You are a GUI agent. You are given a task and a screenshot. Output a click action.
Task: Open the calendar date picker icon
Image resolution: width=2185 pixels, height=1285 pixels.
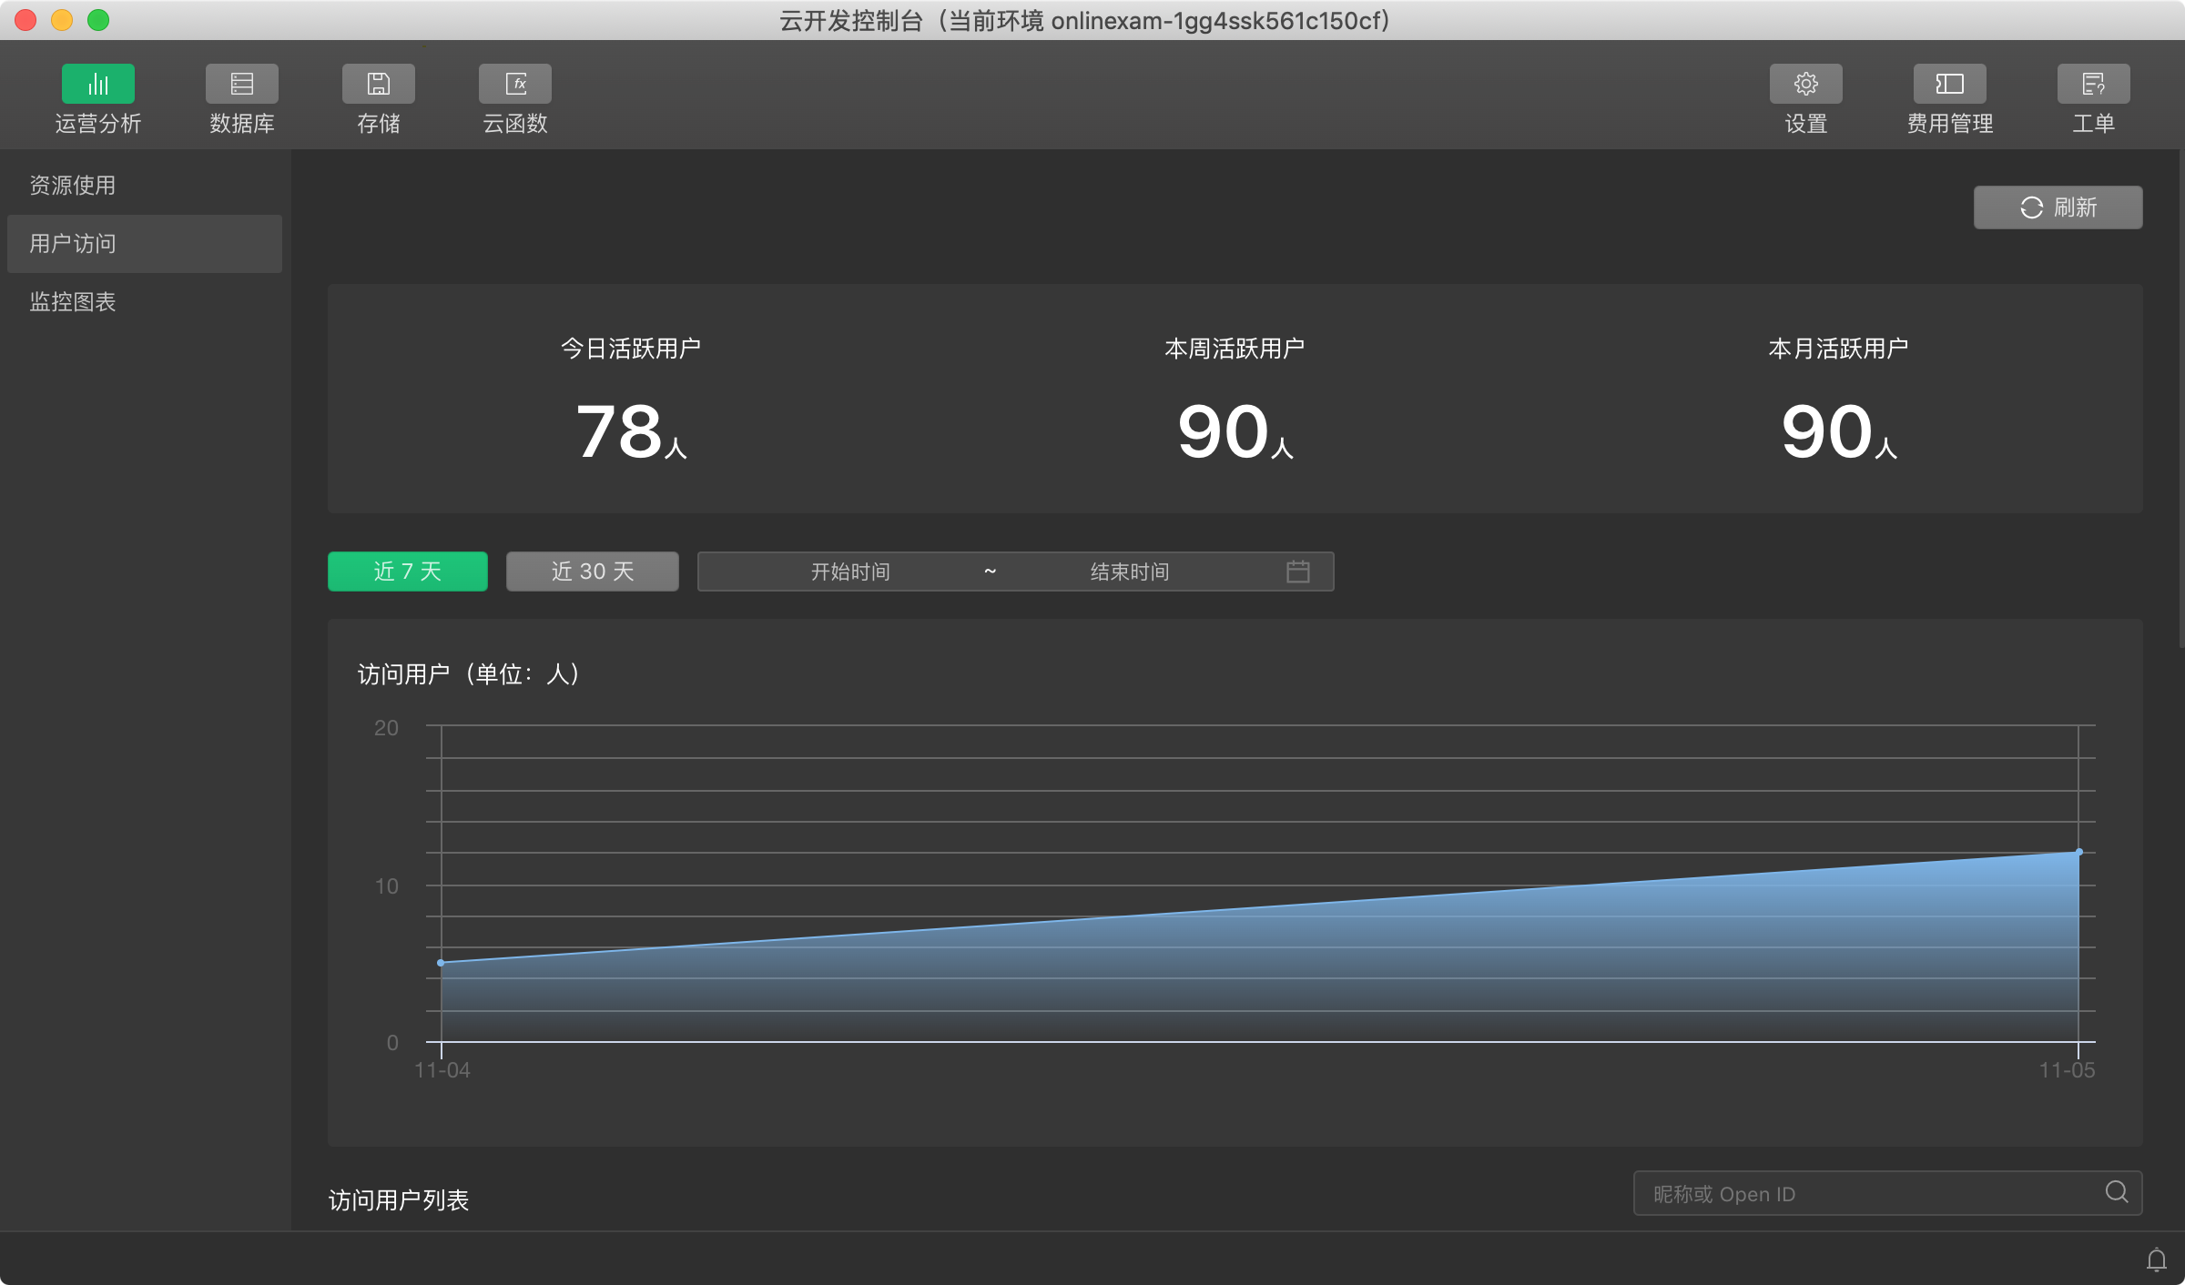tap(1297, 572)
